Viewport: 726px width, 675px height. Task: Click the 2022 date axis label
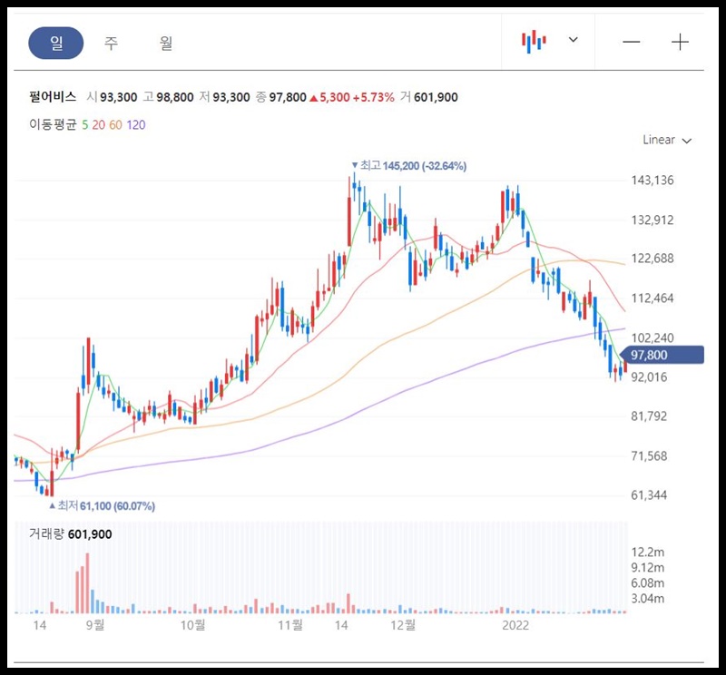(515, 625)
